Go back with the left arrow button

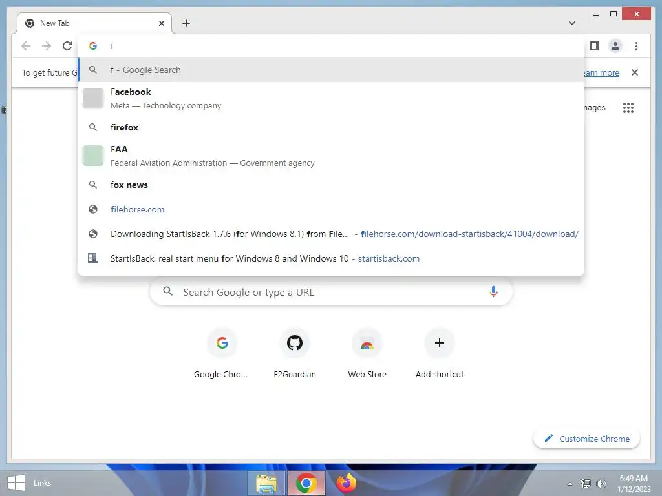[26, 46]
